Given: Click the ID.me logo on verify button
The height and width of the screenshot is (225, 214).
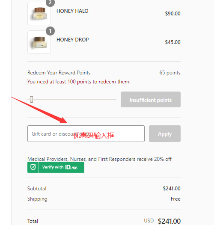Looking at the screenshot, I should pos(71,167).
